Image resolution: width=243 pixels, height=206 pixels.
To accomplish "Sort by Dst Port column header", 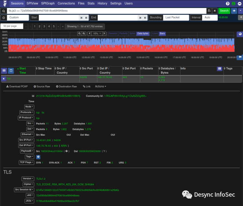I will pyautogui.click(x=130, y=68).
